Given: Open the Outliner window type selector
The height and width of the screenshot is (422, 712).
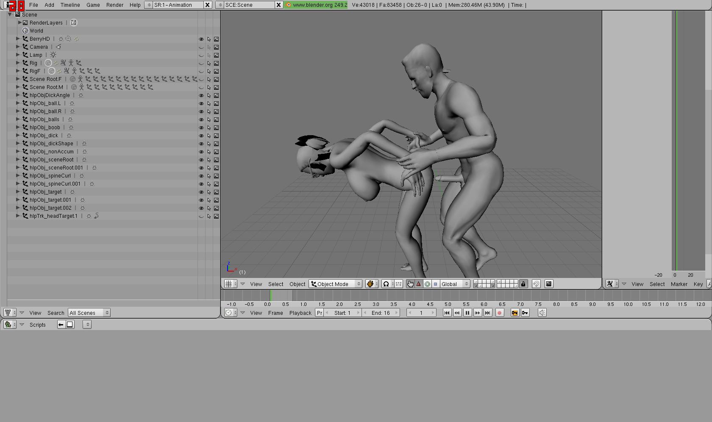Looking at the screenshot, I should 10,313.
